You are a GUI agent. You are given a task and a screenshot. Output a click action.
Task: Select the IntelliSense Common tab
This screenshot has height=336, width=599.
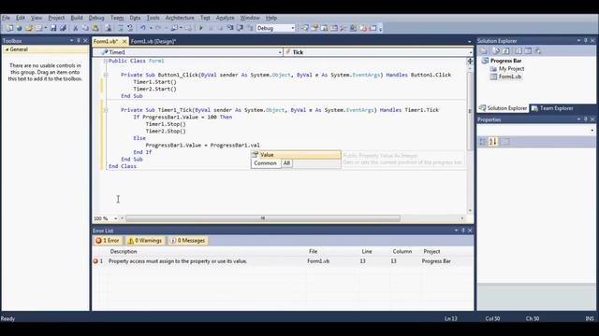point(265,163)
